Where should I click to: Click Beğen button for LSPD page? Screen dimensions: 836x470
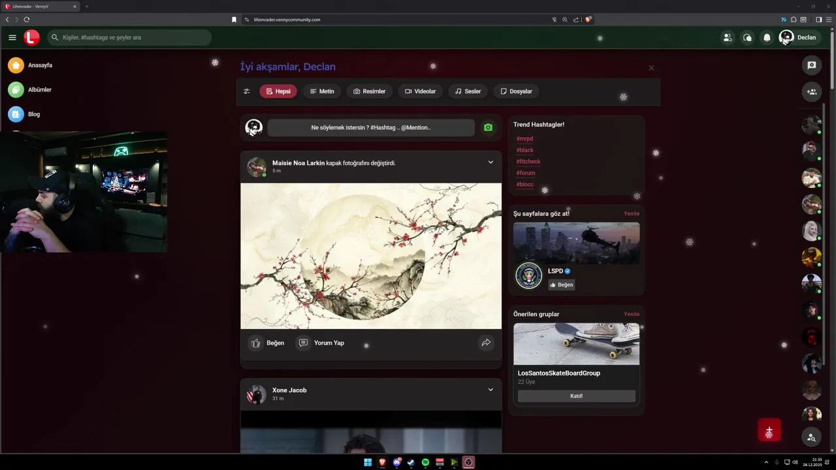(x=562, y=285)
